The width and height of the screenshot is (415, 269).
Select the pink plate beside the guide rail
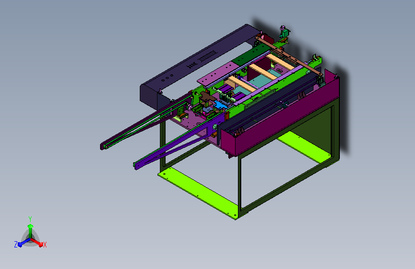coord(216,73)
